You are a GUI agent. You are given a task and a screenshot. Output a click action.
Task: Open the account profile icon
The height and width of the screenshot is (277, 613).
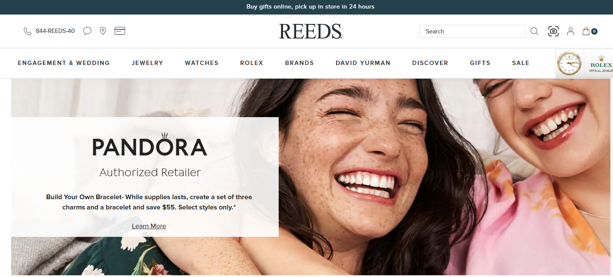pos(571,31)
